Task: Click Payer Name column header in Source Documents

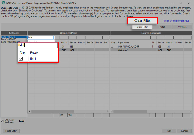Action: pyautogui.click(x=134, y=43)
